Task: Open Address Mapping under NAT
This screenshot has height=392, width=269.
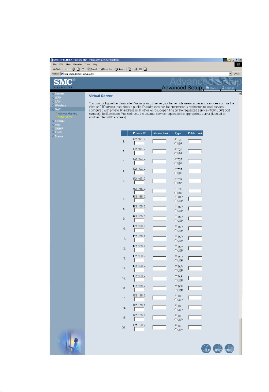Action: tap(67, 114)
